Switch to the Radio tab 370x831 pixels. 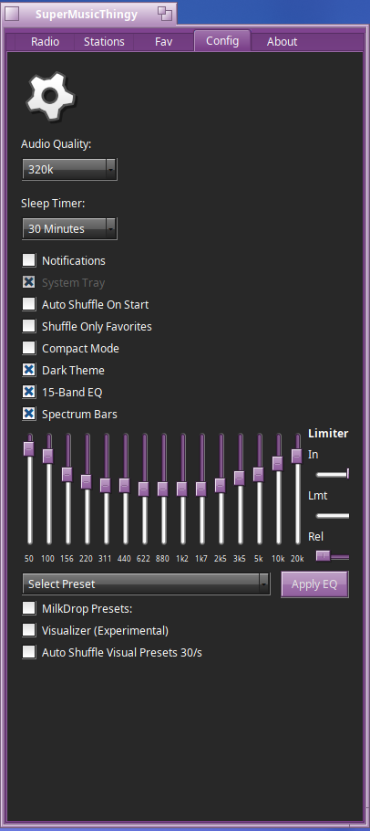pos(45,41)
